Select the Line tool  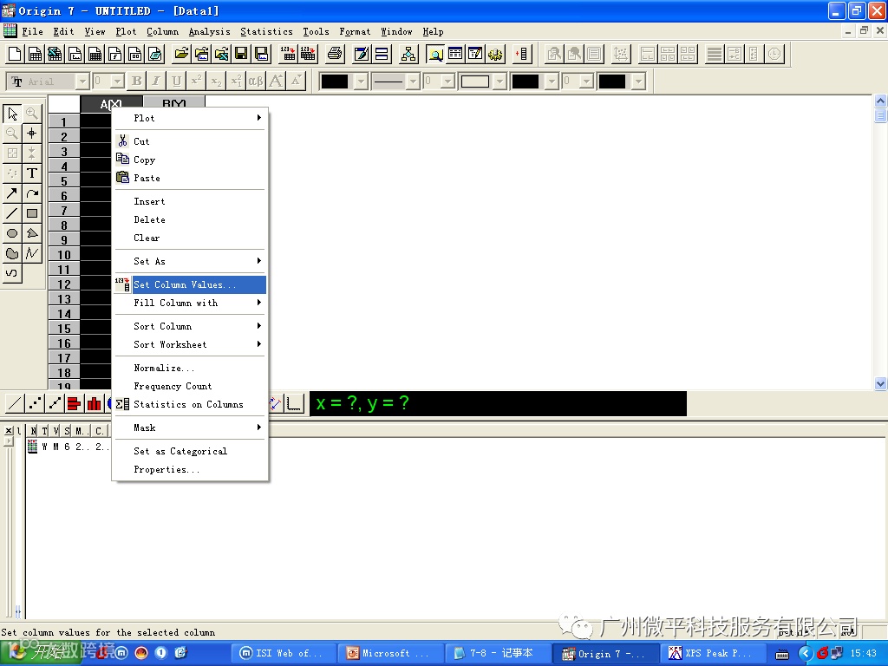pyautogui.click(x=12, y=213)
